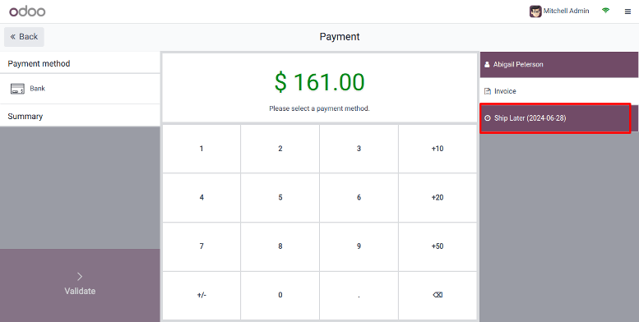Toggle the +/- sign key
Viewport: 639px width, 322px height.
201,295
